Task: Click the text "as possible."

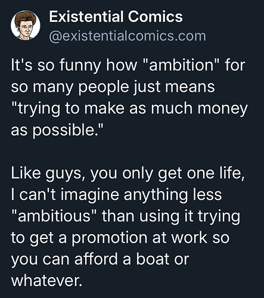Action: (x=57, y=130)
